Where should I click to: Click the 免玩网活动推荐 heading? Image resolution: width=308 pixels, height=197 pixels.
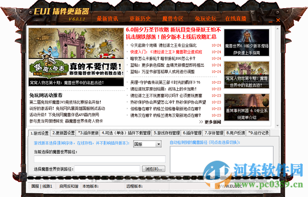point(46,95)
